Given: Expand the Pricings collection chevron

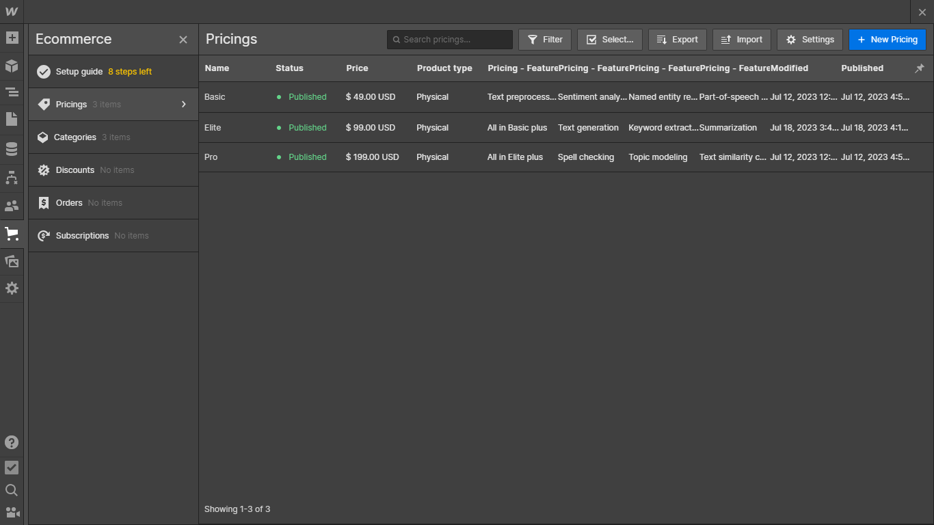Looking at the screenshot, I should [183, 104].
